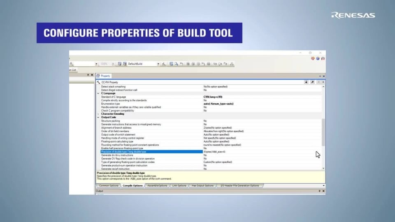
Task: Click the search icon in CC-RH Property header
Action: tap(312, 82)
